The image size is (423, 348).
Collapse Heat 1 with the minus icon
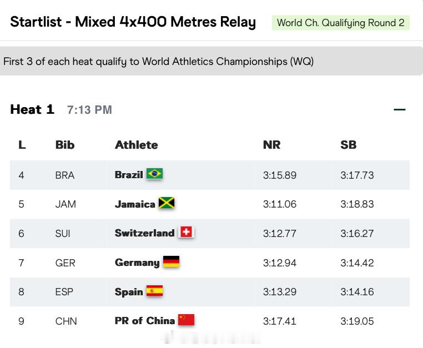click(x=400, y=109)
